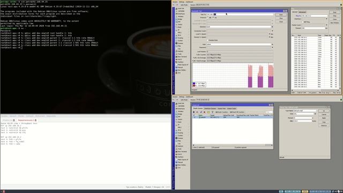
Task: Click the User field in Bandwidth Test
Action: tap(239, 44)
